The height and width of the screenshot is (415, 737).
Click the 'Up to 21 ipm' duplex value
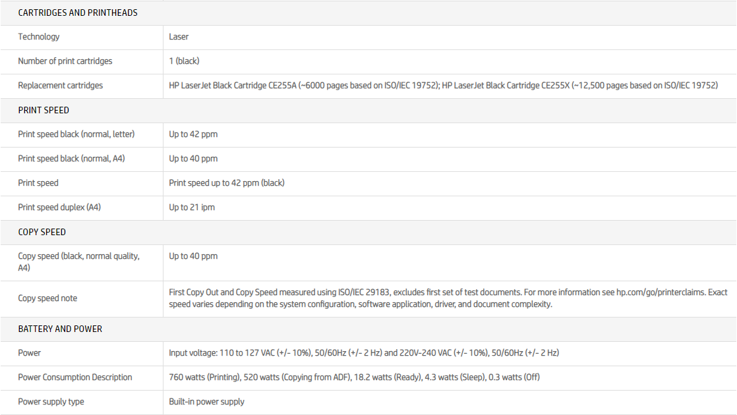[x=192, y=207]
